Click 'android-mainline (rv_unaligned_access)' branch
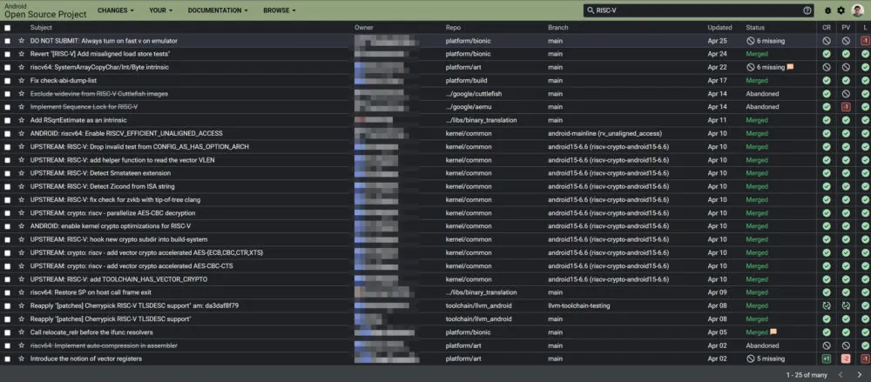Viewport: 871px width, 382px height. pyautogui.click(x=605, y=133)
